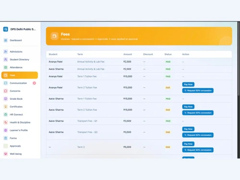This screenshot has height=180, width=240.
Task: Click the Well-being heart icon
Action: tap(6, 154)
